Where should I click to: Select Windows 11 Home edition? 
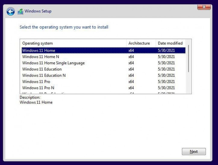point(104,50)
